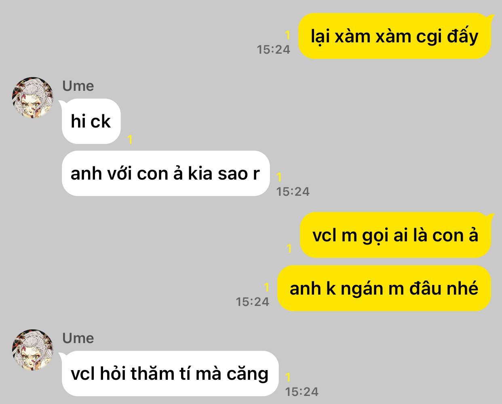Tap the unread count beside "vcl m gọi ai"
Viewport: 502px width, 404px height.
289,249
